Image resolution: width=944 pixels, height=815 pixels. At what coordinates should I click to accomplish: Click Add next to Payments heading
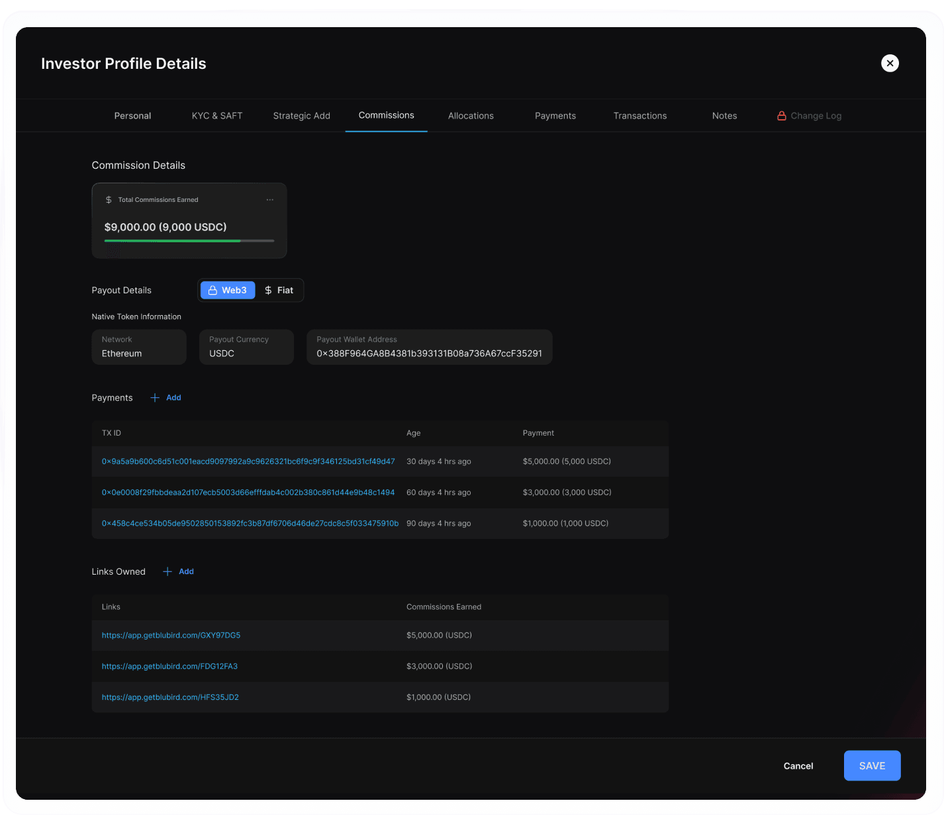click(x=173, y=398)
